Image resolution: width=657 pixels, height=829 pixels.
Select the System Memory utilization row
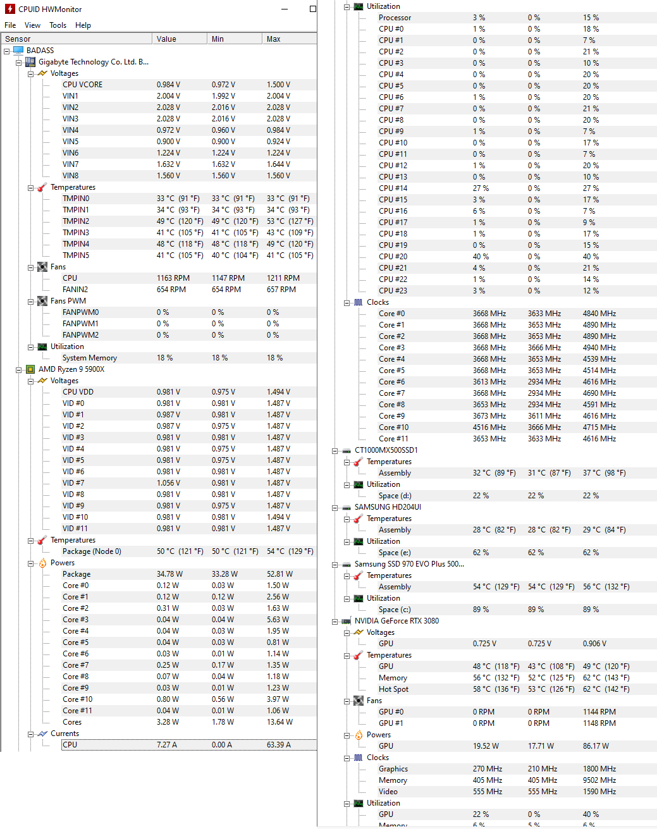pyautogui.click(x=189, y=358)
